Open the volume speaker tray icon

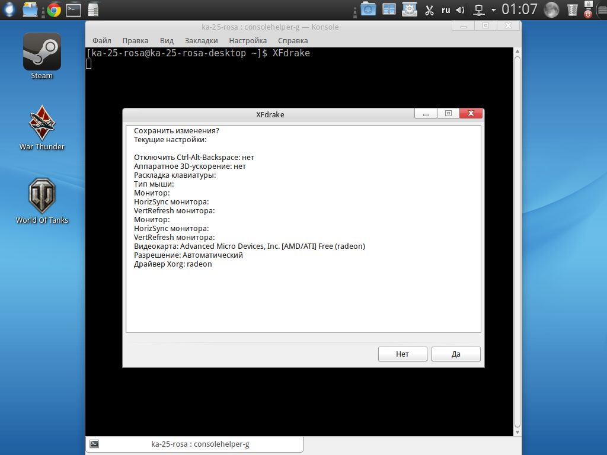[x=460, y=10]
